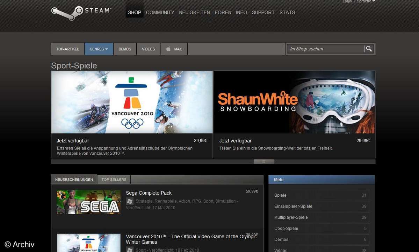Open the Shaun White Snowboarding banner
Viewport: 419px width, 252px height.
click(295, 102)
